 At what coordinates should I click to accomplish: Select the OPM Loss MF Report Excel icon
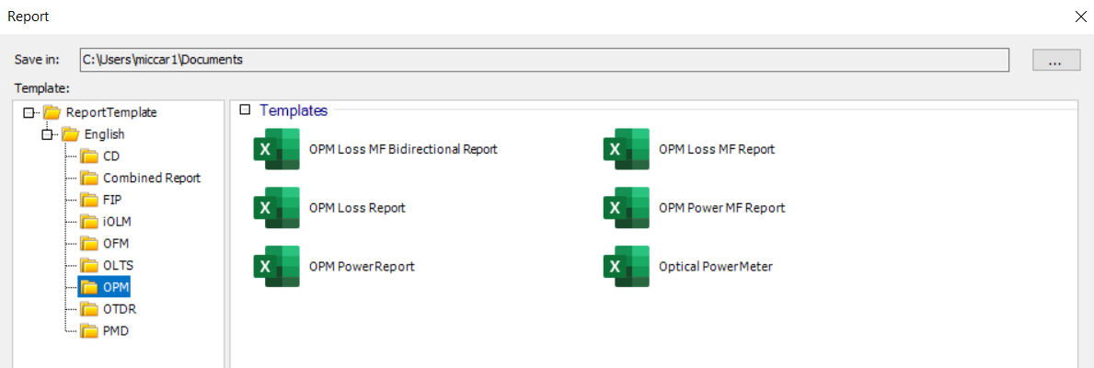626,149
